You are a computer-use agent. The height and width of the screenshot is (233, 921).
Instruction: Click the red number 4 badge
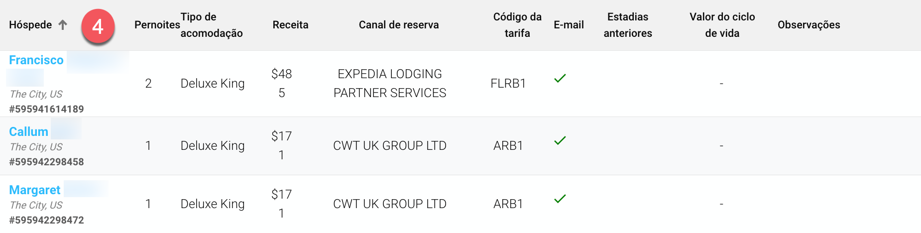pyautogui.click(x=98, y=26)
